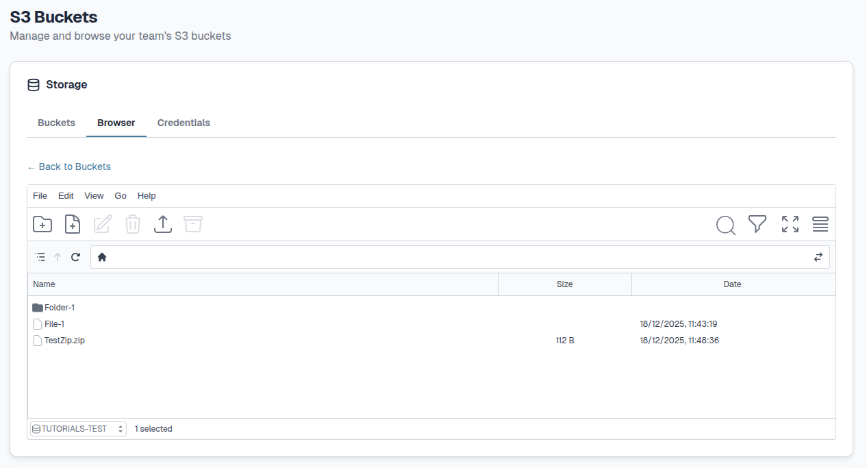Switch to the Buckets tab
This screenshot has height=468, width=867.
point(56,123)
